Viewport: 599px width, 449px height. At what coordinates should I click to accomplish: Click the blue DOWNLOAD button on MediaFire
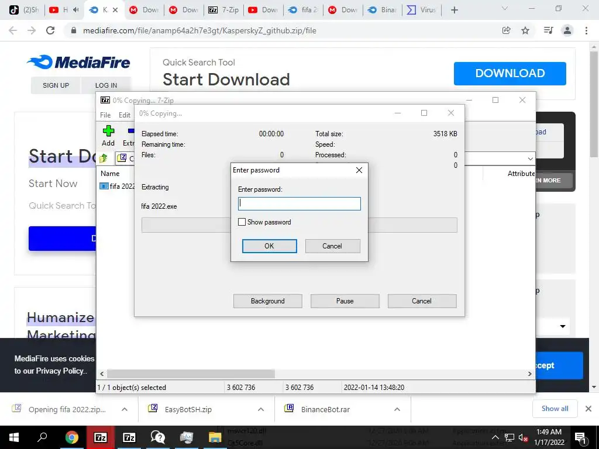(x=510, y=73)
